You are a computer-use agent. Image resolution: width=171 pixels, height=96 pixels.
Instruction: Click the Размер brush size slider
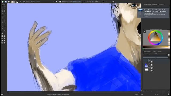pyautogui.click(x=96, y=2)
